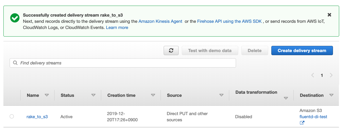Open the Amazon Kinesis Agent link

tap(160, 21)
